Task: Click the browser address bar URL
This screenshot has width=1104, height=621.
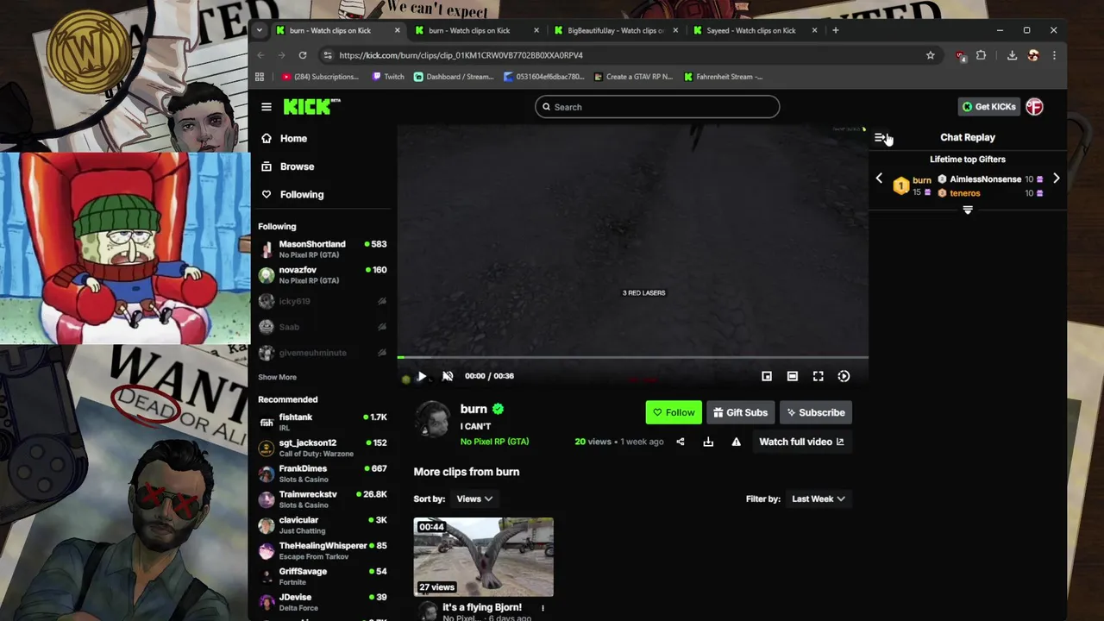Action: coord(461,55)
